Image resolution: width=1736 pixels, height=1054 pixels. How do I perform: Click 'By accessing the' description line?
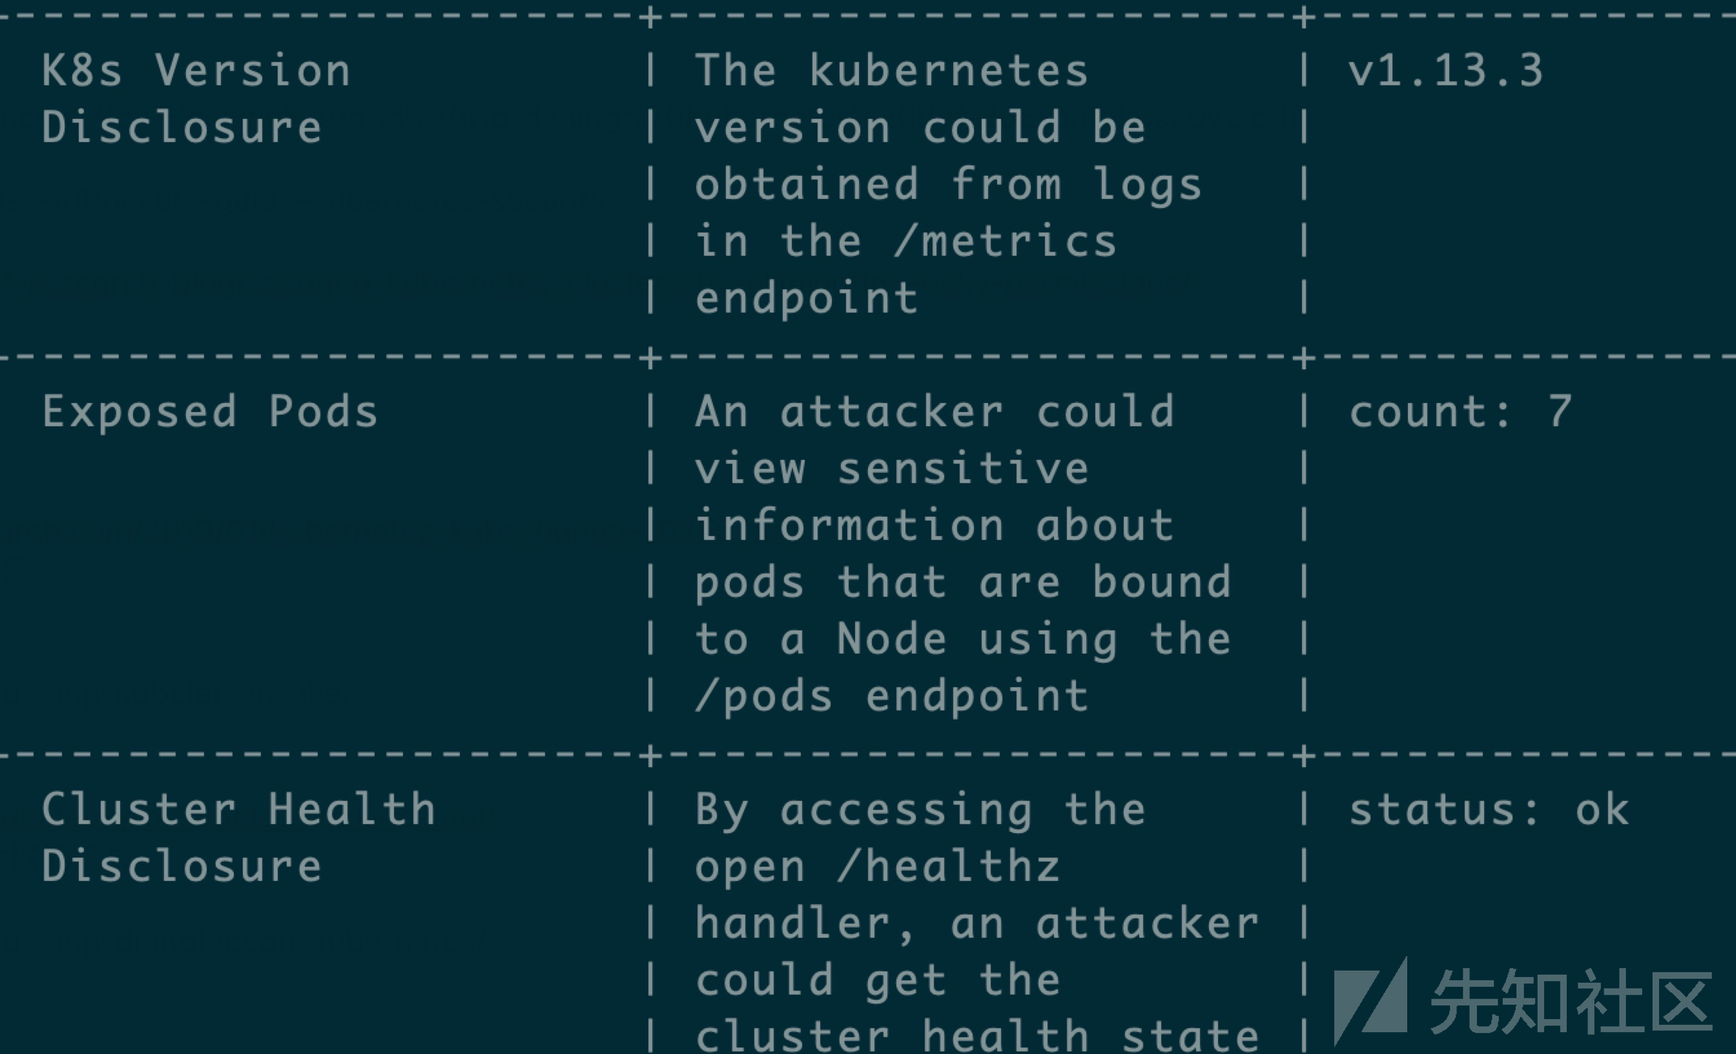point(920,809)
